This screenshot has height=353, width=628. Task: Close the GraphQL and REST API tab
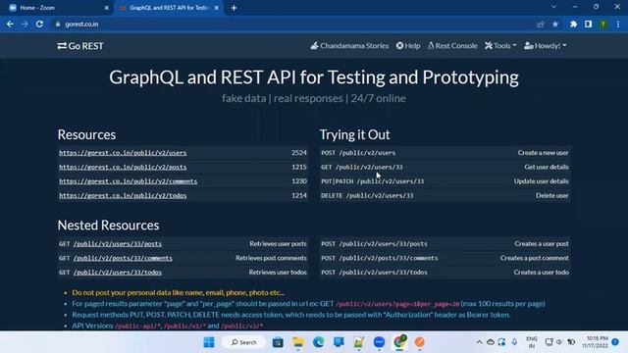point(216,8)
